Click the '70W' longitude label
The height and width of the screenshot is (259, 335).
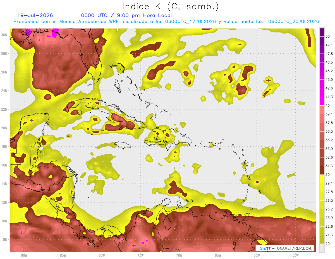click(179, 255)
